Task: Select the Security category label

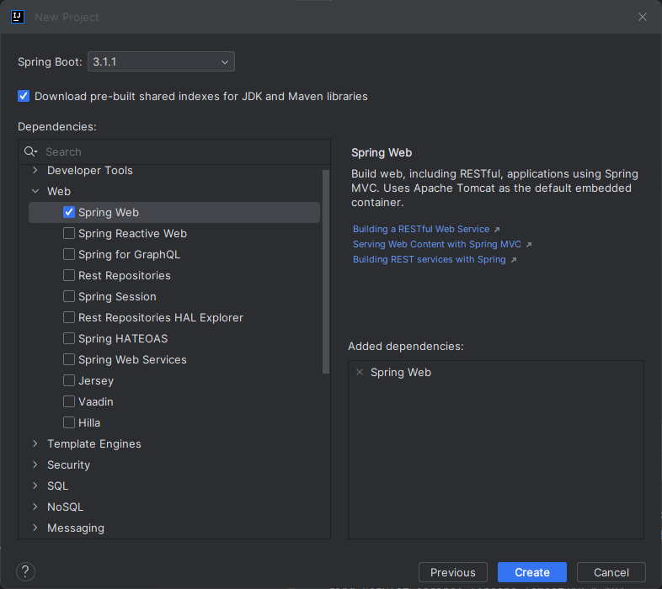Action: point(68,465)
